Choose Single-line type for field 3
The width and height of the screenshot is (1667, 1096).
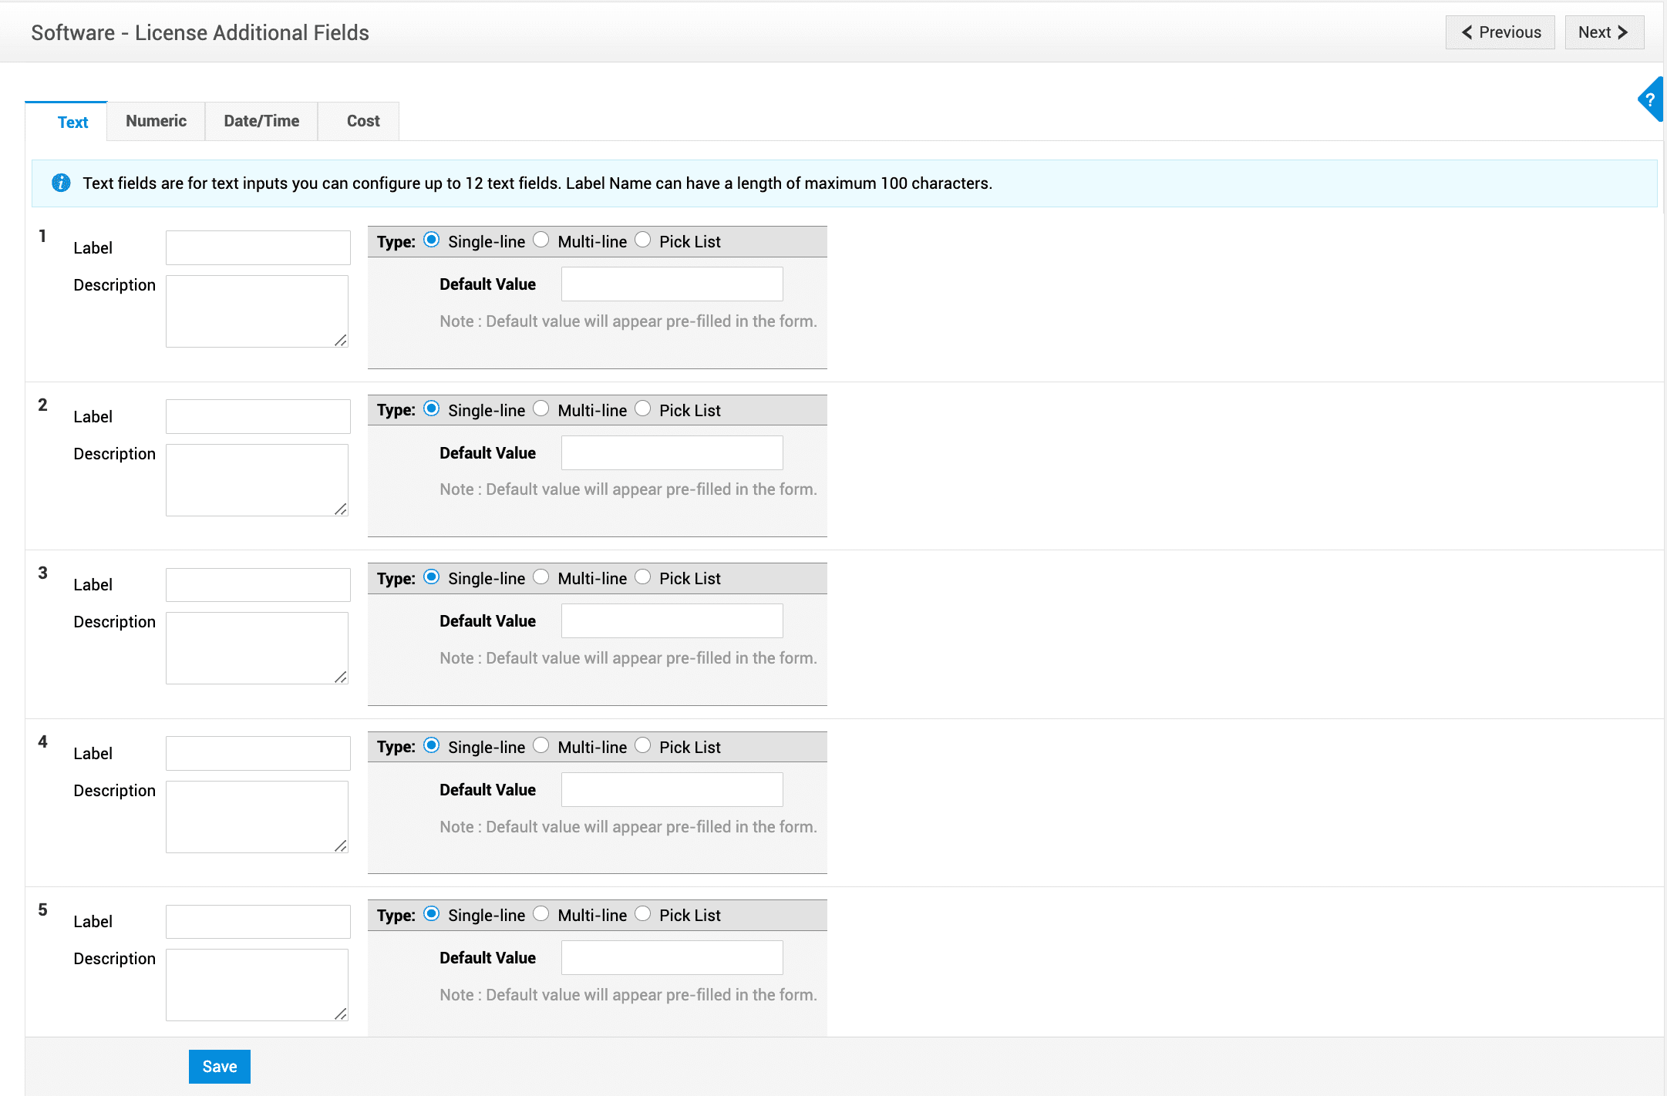(x=432, y=577)
